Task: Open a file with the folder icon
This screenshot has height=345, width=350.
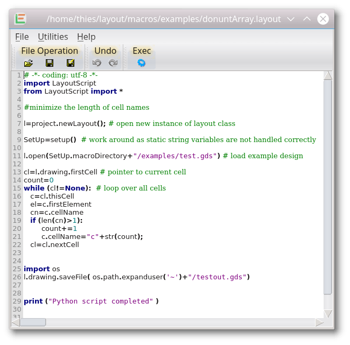Action: (29, 63)
